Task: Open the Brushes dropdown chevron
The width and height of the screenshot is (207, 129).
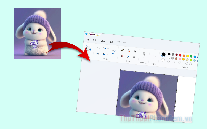Action: pos(144,58)
